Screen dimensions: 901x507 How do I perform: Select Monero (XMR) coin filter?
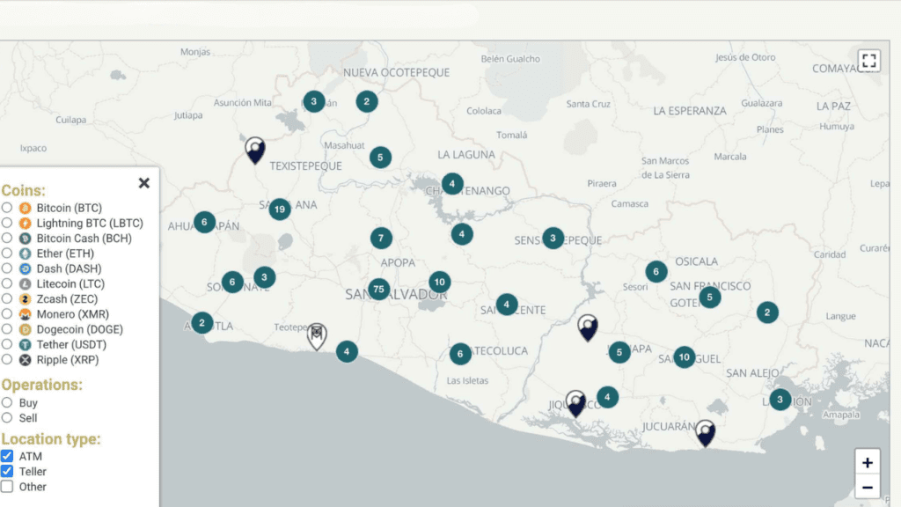pyautogui.click(x=7, y=314)
